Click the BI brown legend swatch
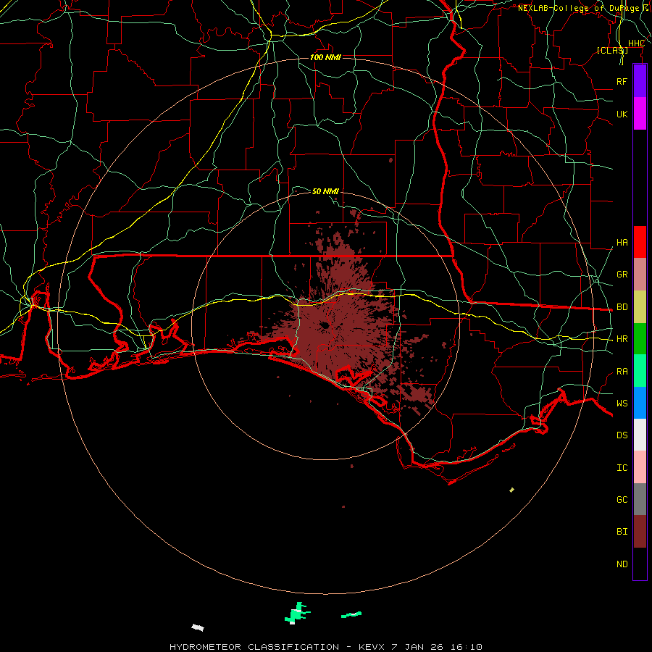652x652 pixels. [x=640, y=532]
